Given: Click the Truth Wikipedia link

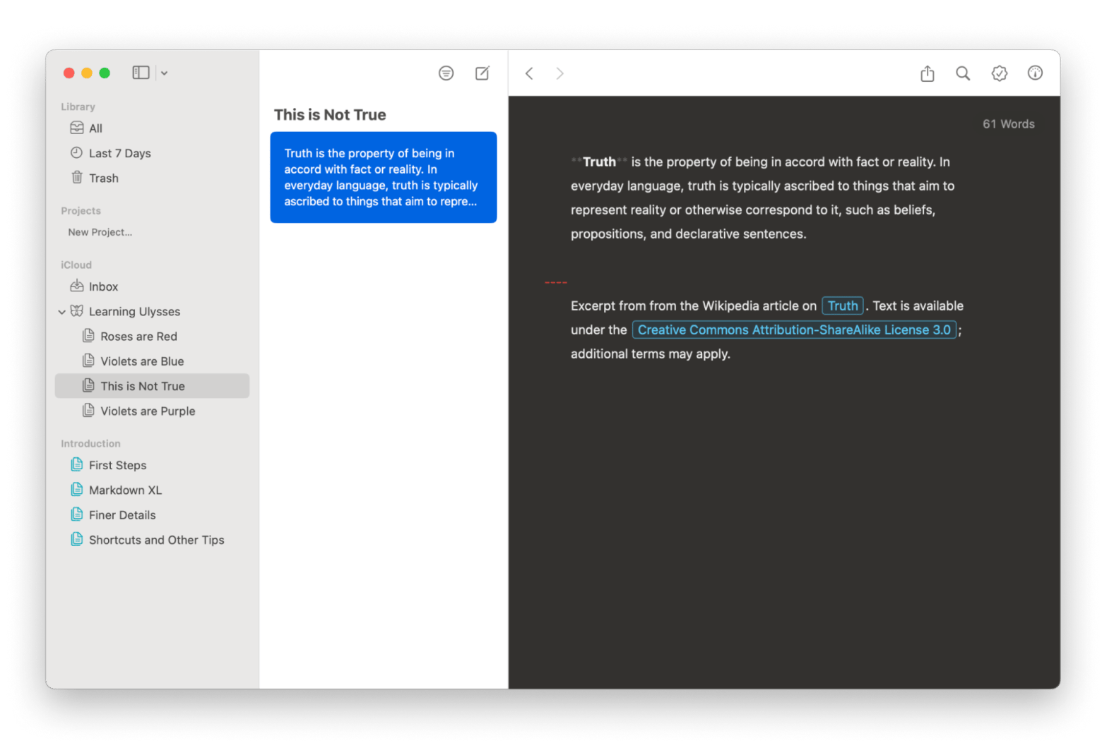Looking at the screenshot, I should coord(842,306).
